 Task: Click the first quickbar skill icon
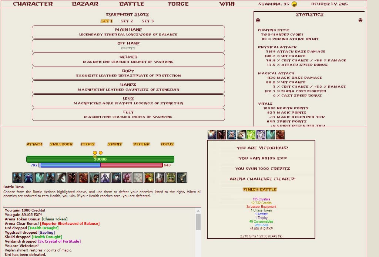[x=17, y=178]
